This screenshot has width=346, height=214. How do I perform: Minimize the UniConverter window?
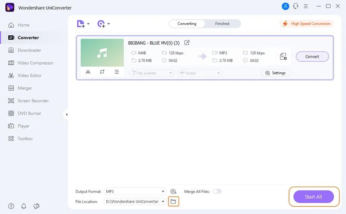pos(319,6)
